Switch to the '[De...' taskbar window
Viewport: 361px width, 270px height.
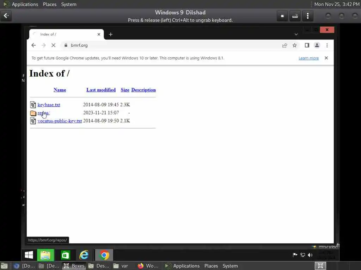pos(49,266)
